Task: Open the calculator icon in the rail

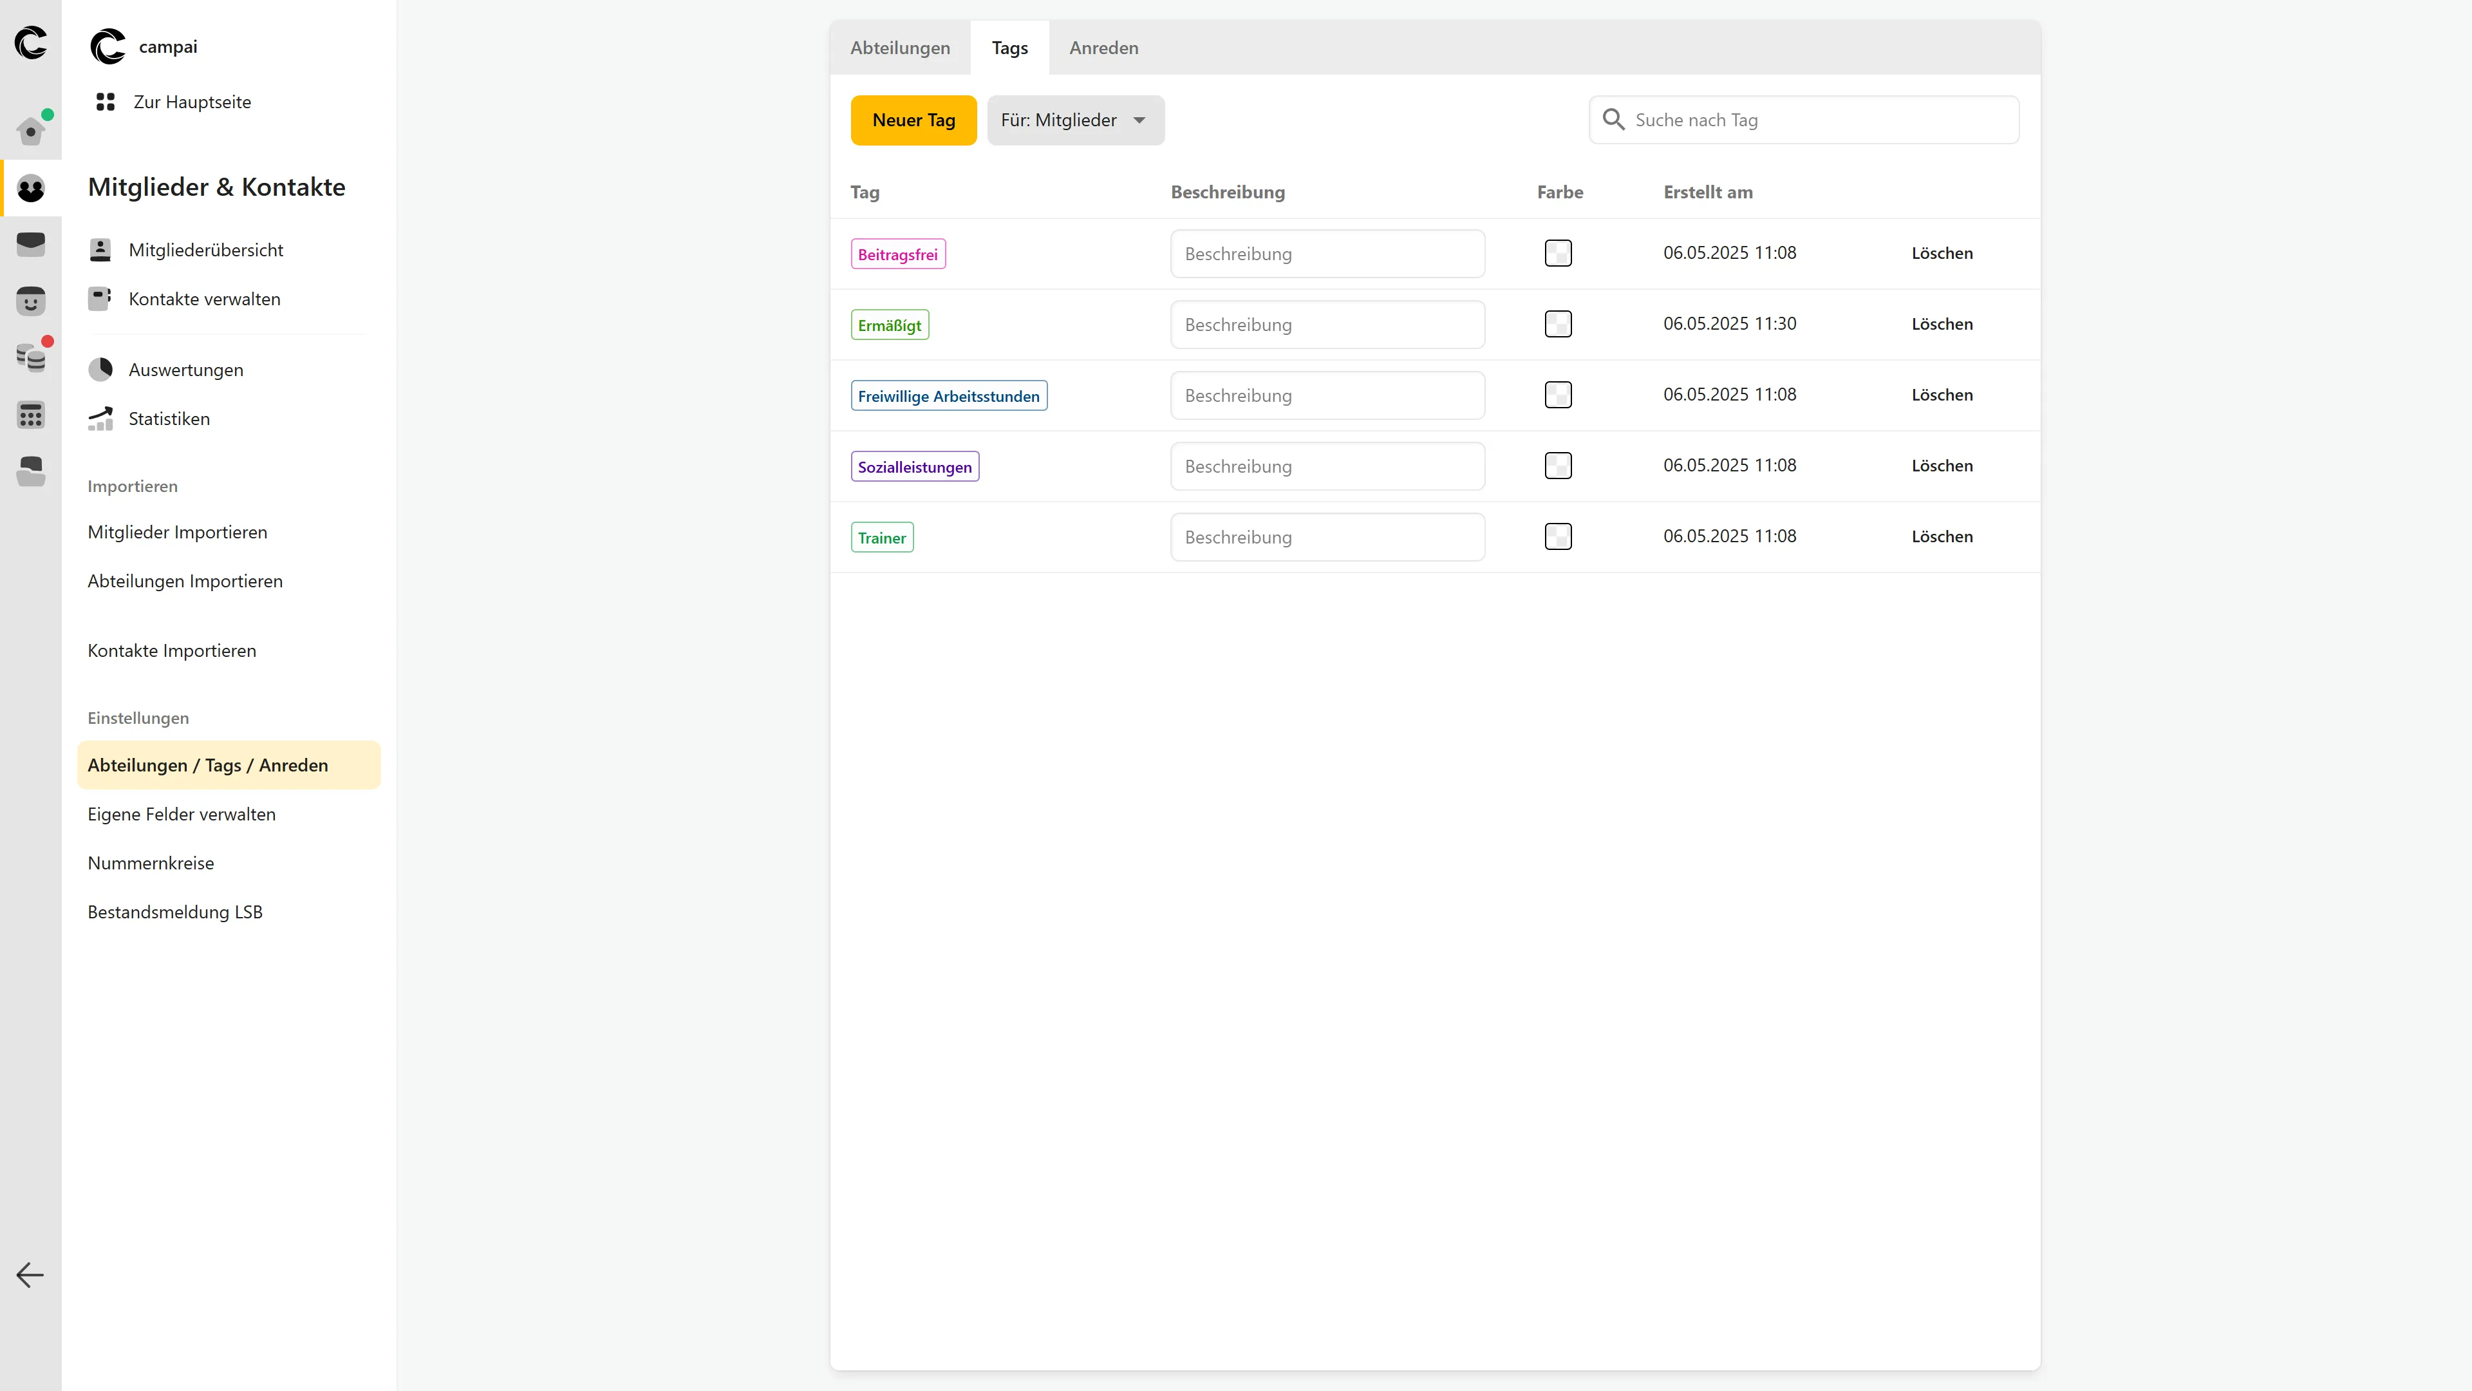Action: point(31,415)
